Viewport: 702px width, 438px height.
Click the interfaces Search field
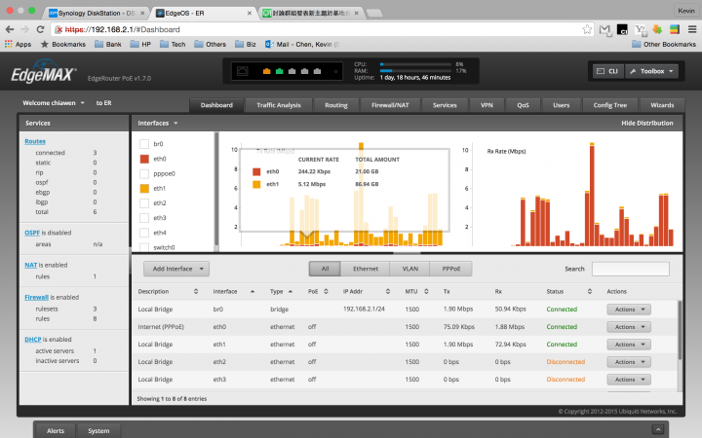point(631,269)
